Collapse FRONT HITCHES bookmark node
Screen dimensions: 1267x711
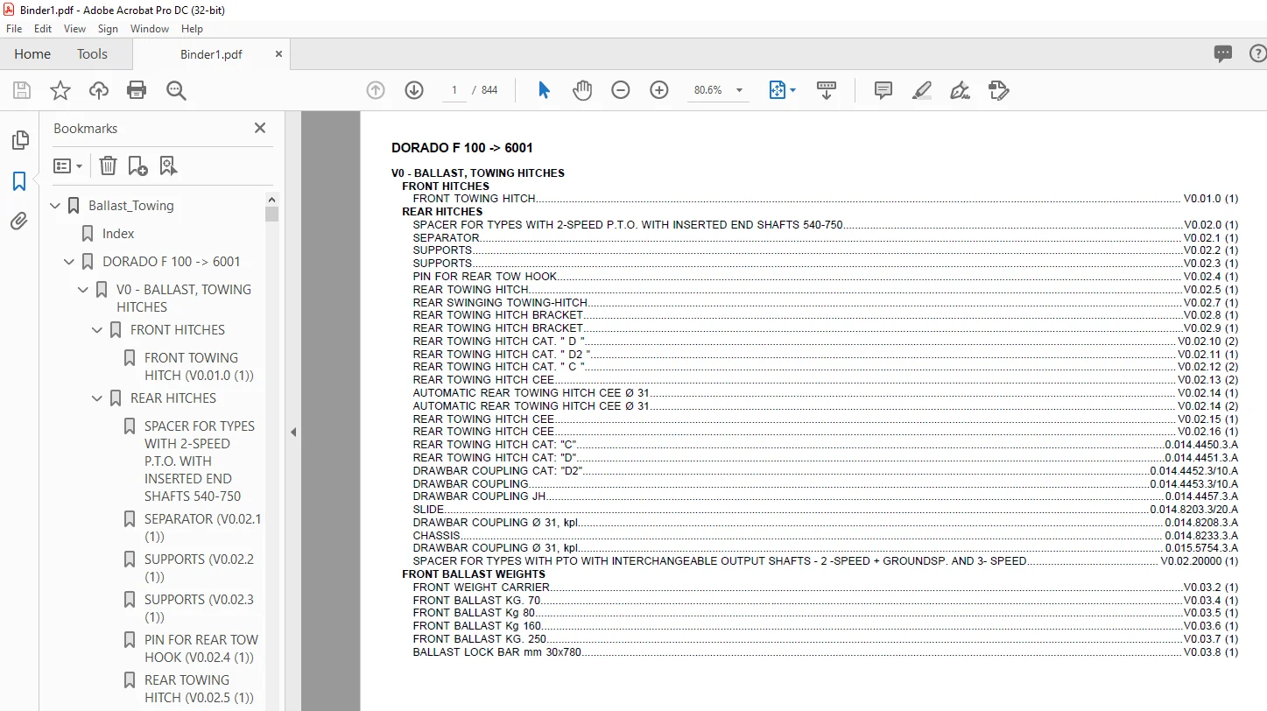(x=97, y=330)
